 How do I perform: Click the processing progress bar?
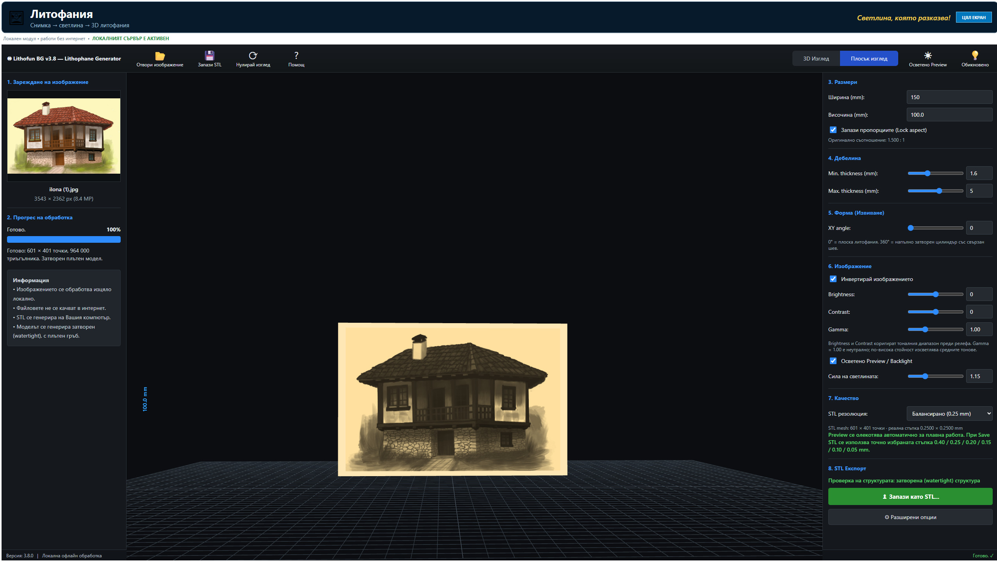point(64,240)
